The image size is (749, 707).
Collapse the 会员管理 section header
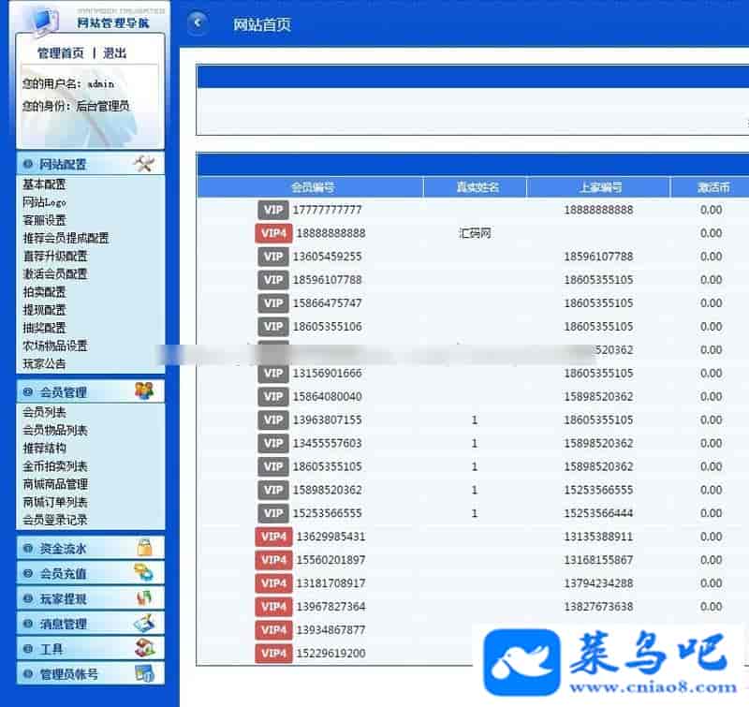coord(63,392)
